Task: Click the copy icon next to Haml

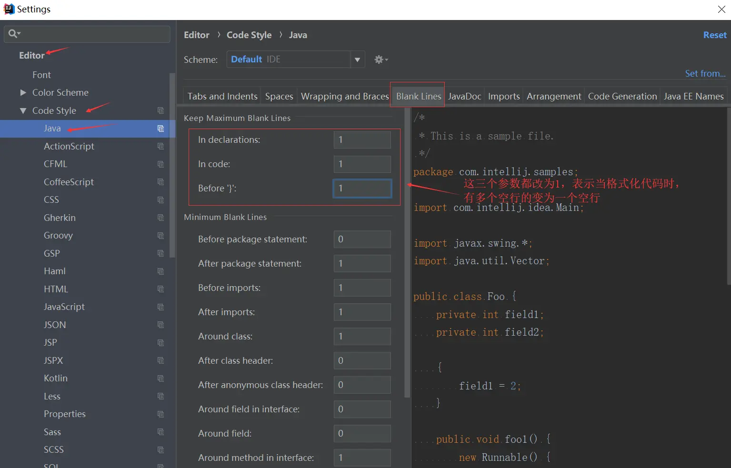Action: 160,271
